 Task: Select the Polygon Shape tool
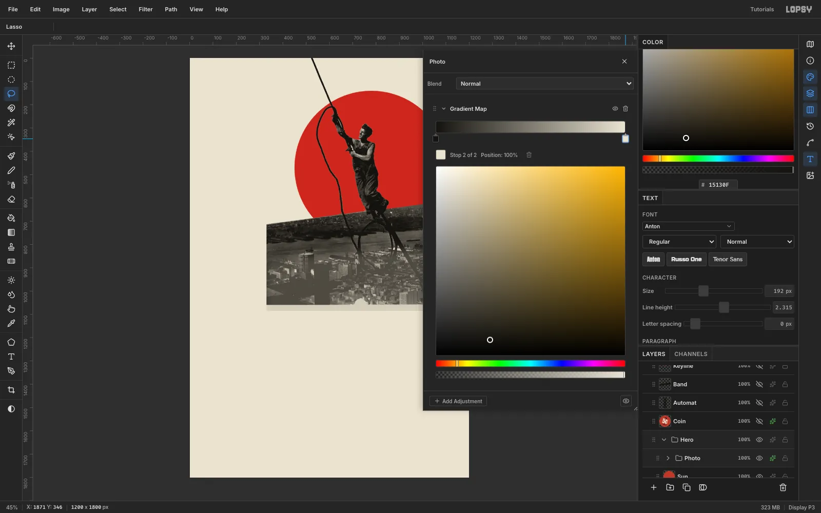pos(11,342)
